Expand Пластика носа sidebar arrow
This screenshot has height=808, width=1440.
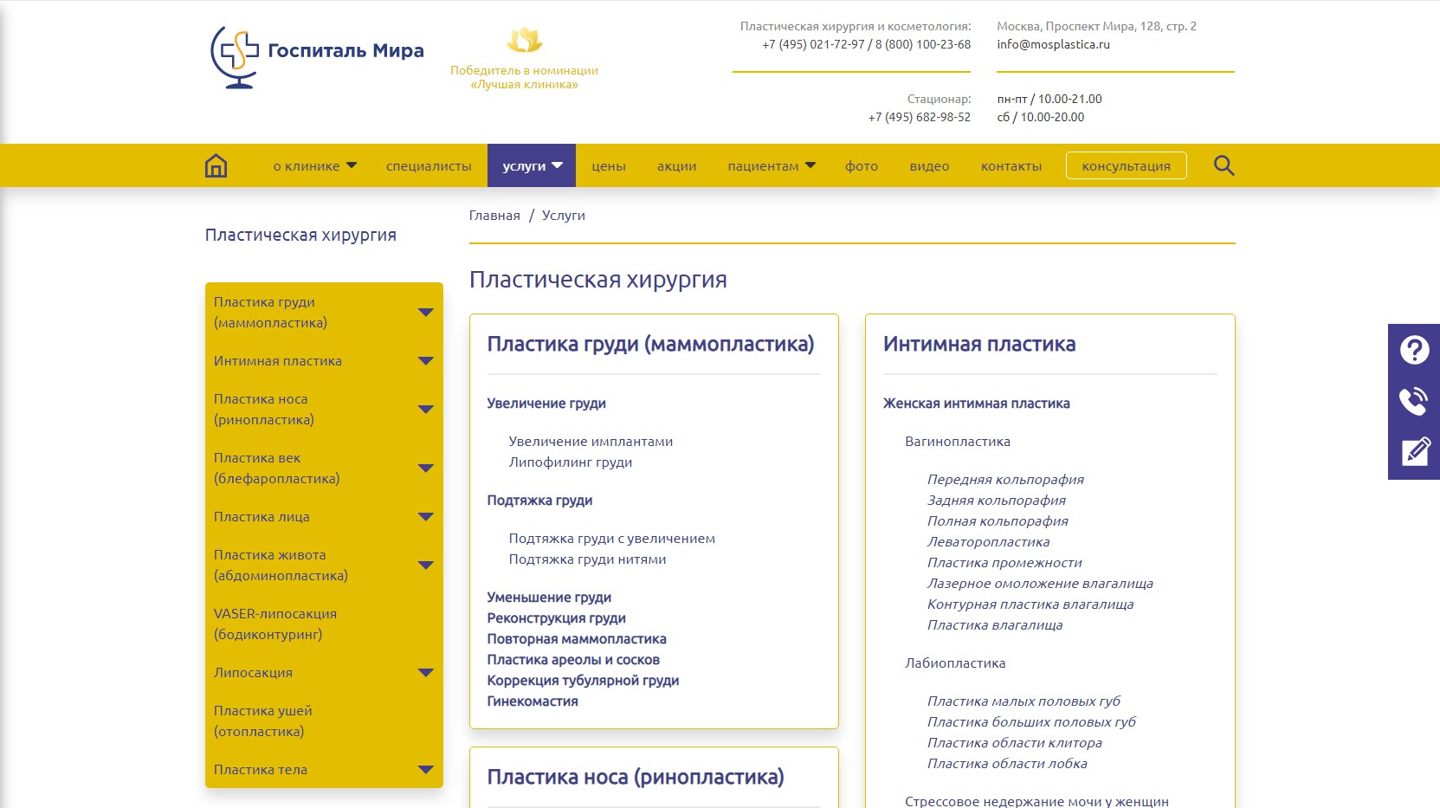click(x=425, y=410)
